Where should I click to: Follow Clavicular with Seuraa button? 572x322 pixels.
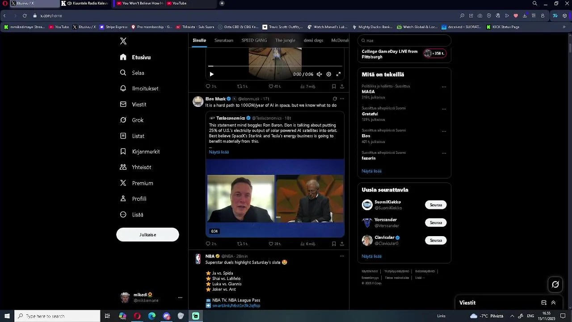[x=436, y=240]
